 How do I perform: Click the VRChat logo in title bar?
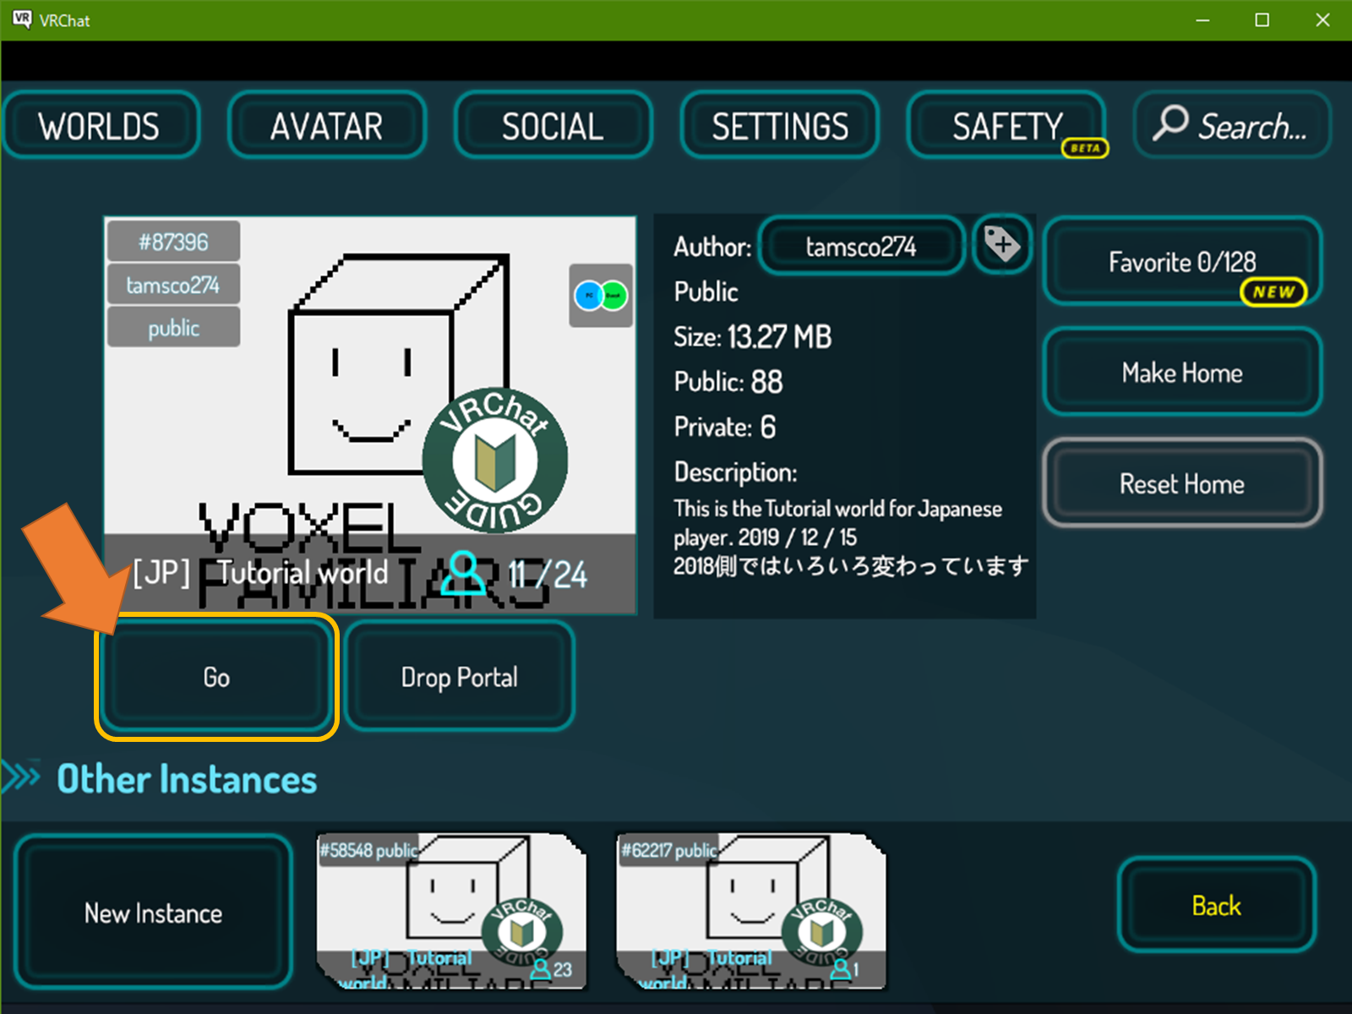[x=22, y=19]
